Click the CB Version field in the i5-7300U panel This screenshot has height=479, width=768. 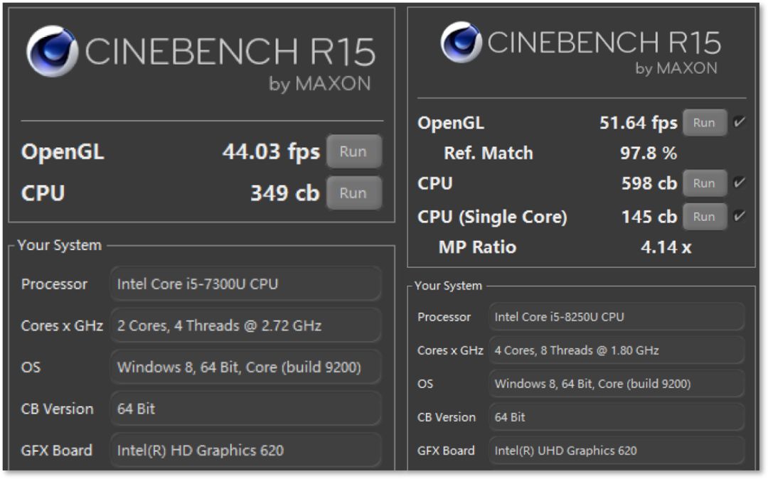tap(245, 409)
